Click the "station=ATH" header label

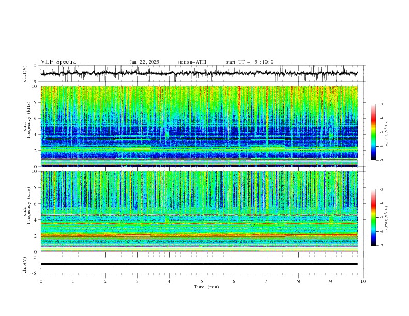point(192,62)
